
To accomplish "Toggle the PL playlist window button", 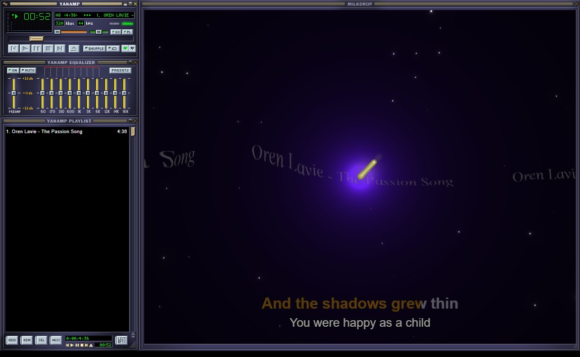I will click(x=127, y=32).
